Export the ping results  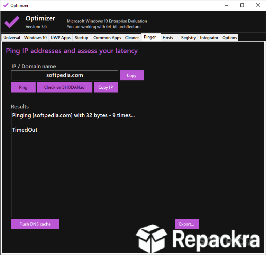[x=187, y=224]
